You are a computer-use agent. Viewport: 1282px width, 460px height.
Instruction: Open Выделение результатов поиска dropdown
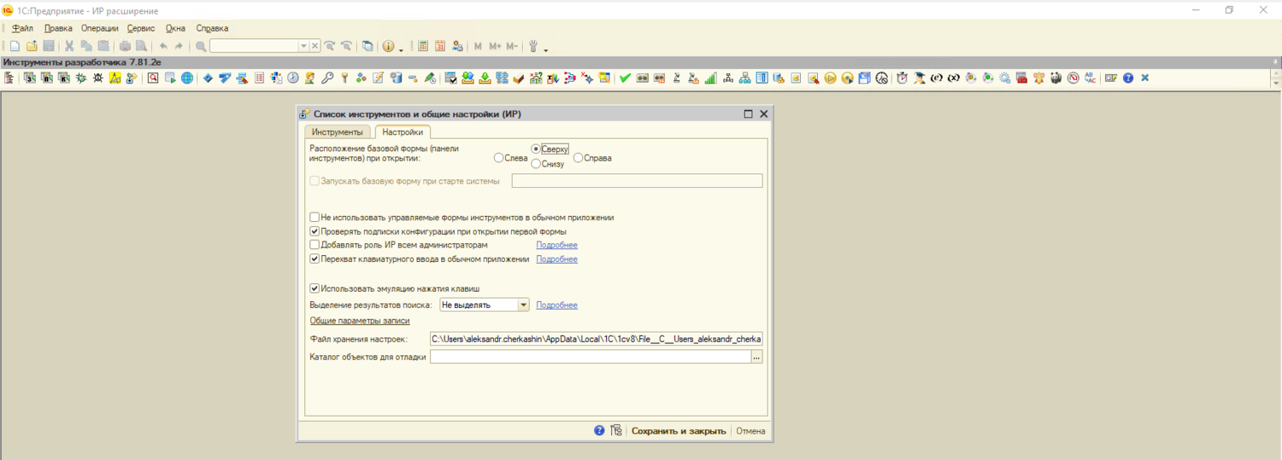coord(524,305)
